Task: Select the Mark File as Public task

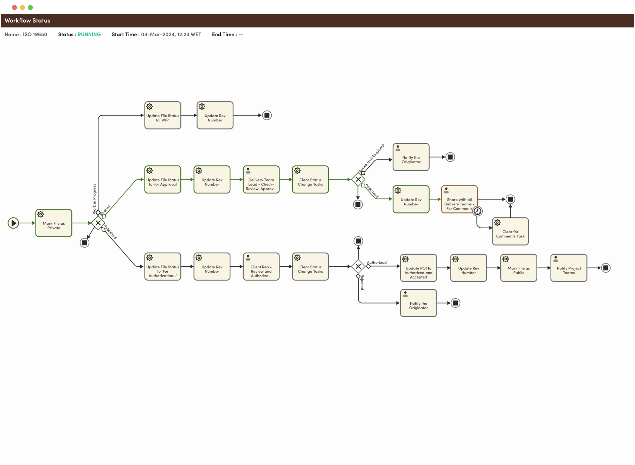Action: pyautogui.click(x=518, y=268)
